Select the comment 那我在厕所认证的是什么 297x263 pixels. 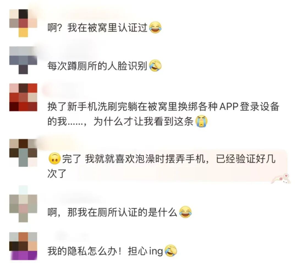(x=120, y=212)
